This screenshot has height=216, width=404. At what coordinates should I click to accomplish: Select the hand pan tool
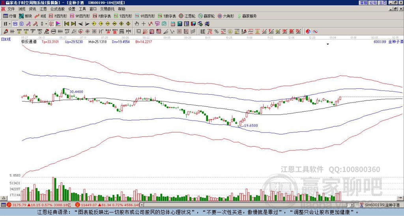point(137,24)
